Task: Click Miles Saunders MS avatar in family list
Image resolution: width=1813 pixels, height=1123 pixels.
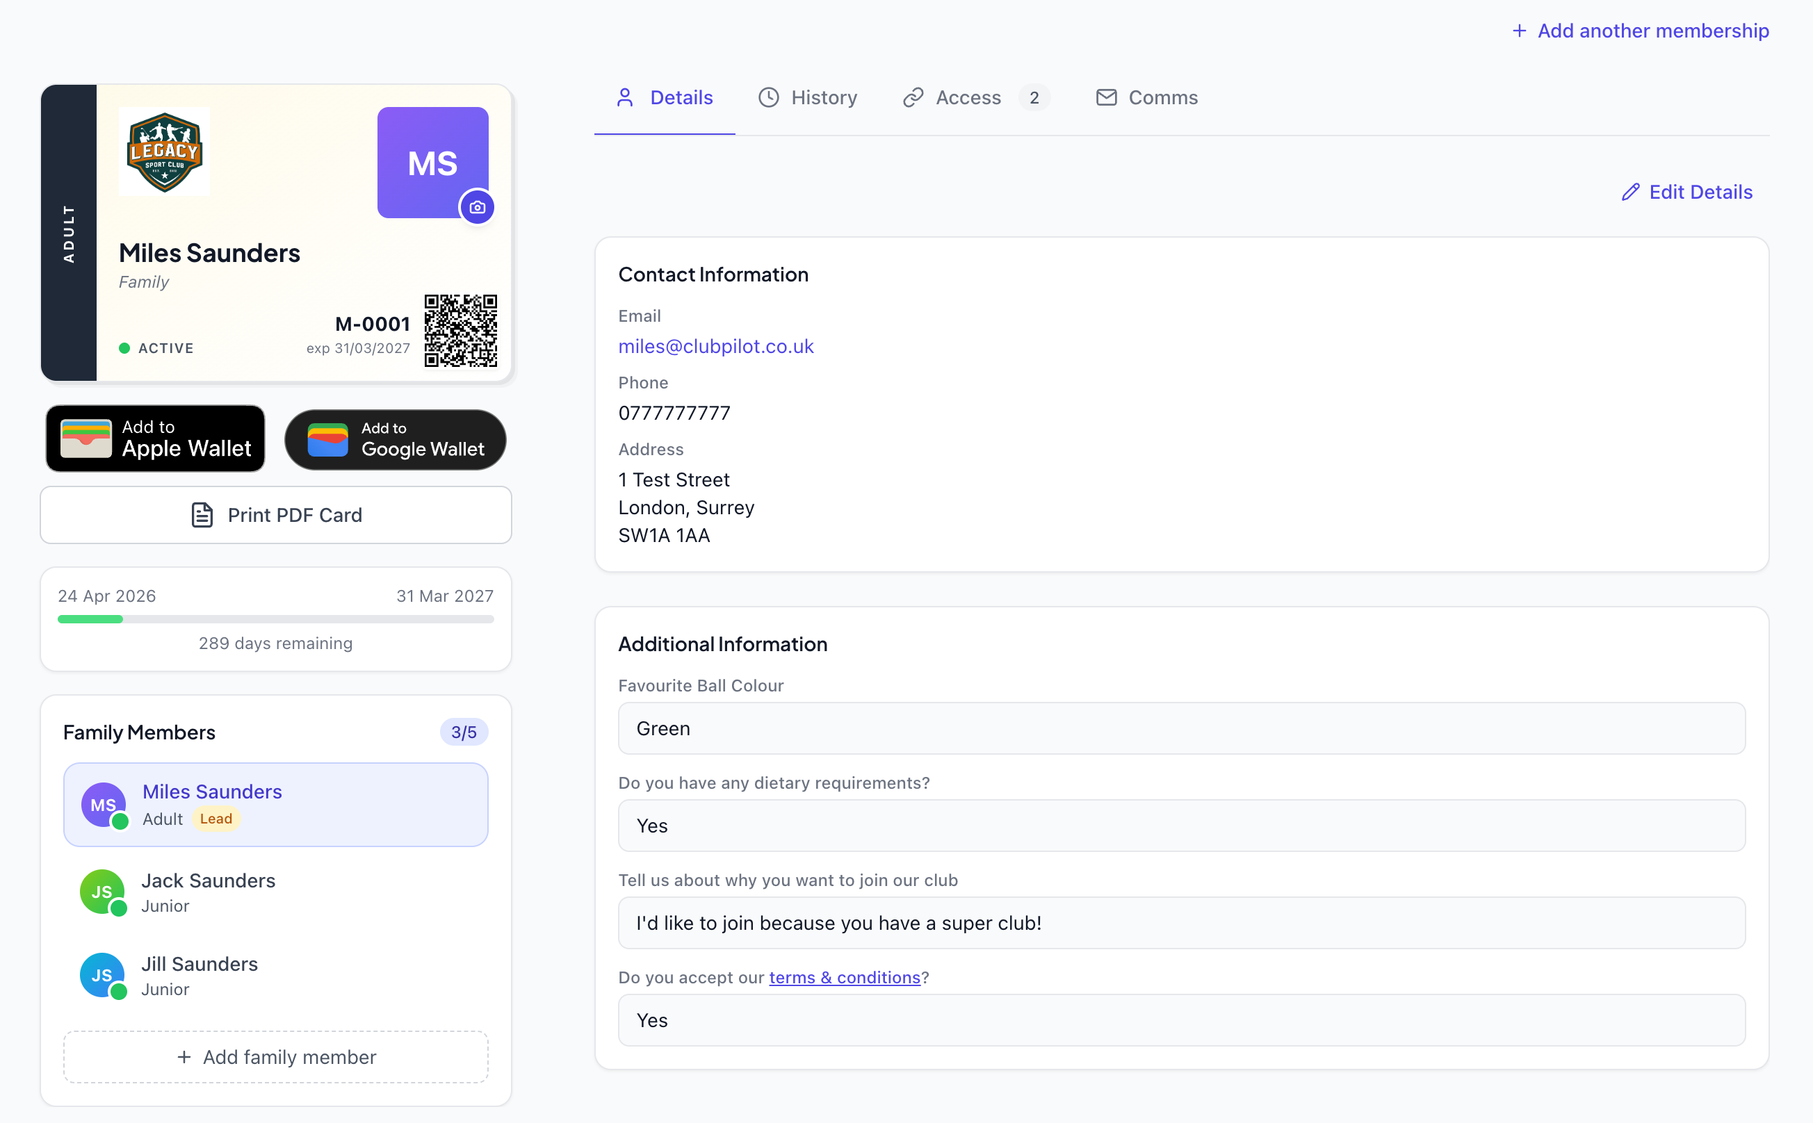Action: (104, 804)
